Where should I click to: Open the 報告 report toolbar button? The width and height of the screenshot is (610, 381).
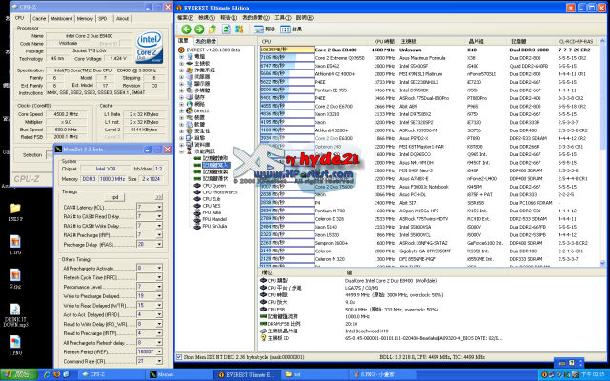(264, 30)
